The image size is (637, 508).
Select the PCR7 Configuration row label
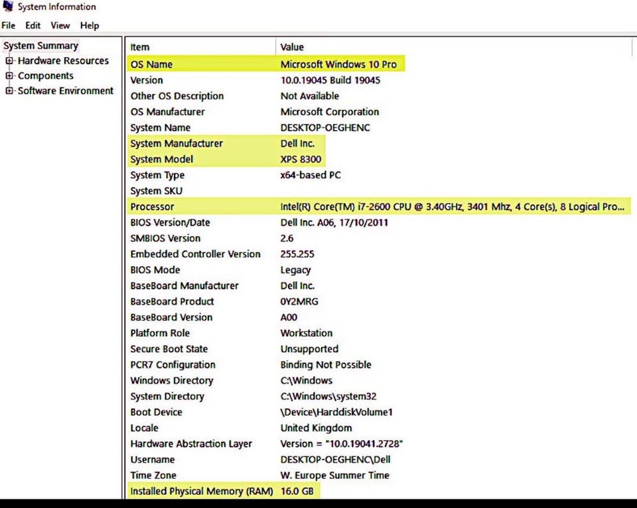173,365
